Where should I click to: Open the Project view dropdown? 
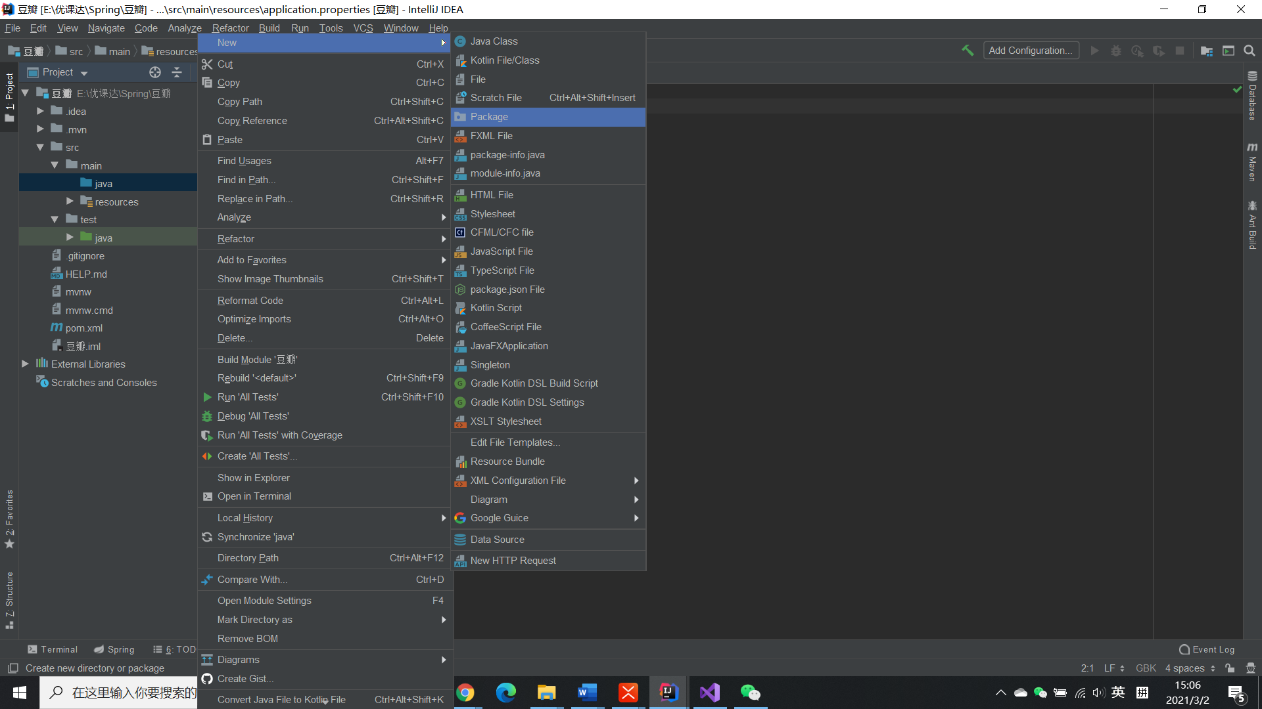click(84, 73)
